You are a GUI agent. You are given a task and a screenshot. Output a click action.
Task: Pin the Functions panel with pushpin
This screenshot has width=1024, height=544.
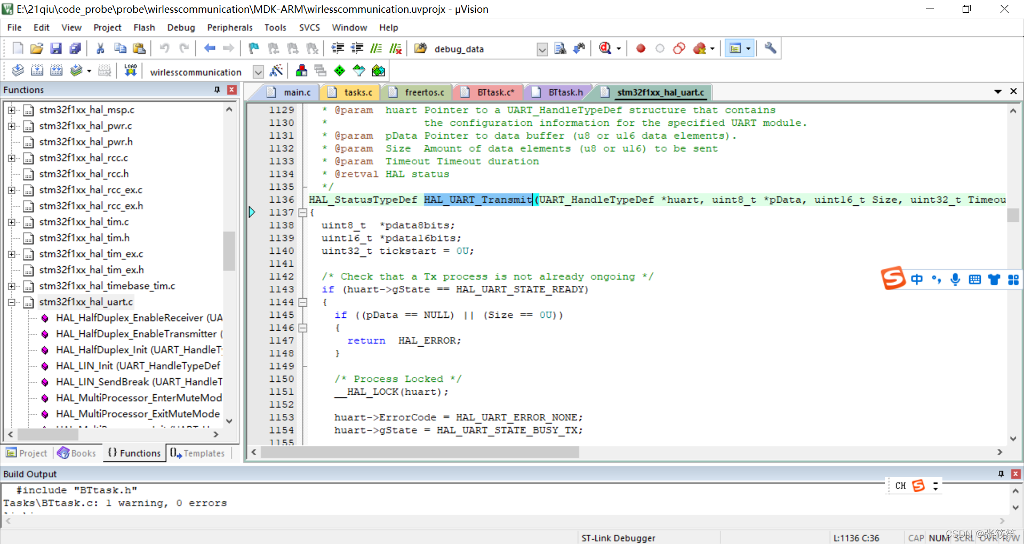pyautogui.click(x=217, y=90)
